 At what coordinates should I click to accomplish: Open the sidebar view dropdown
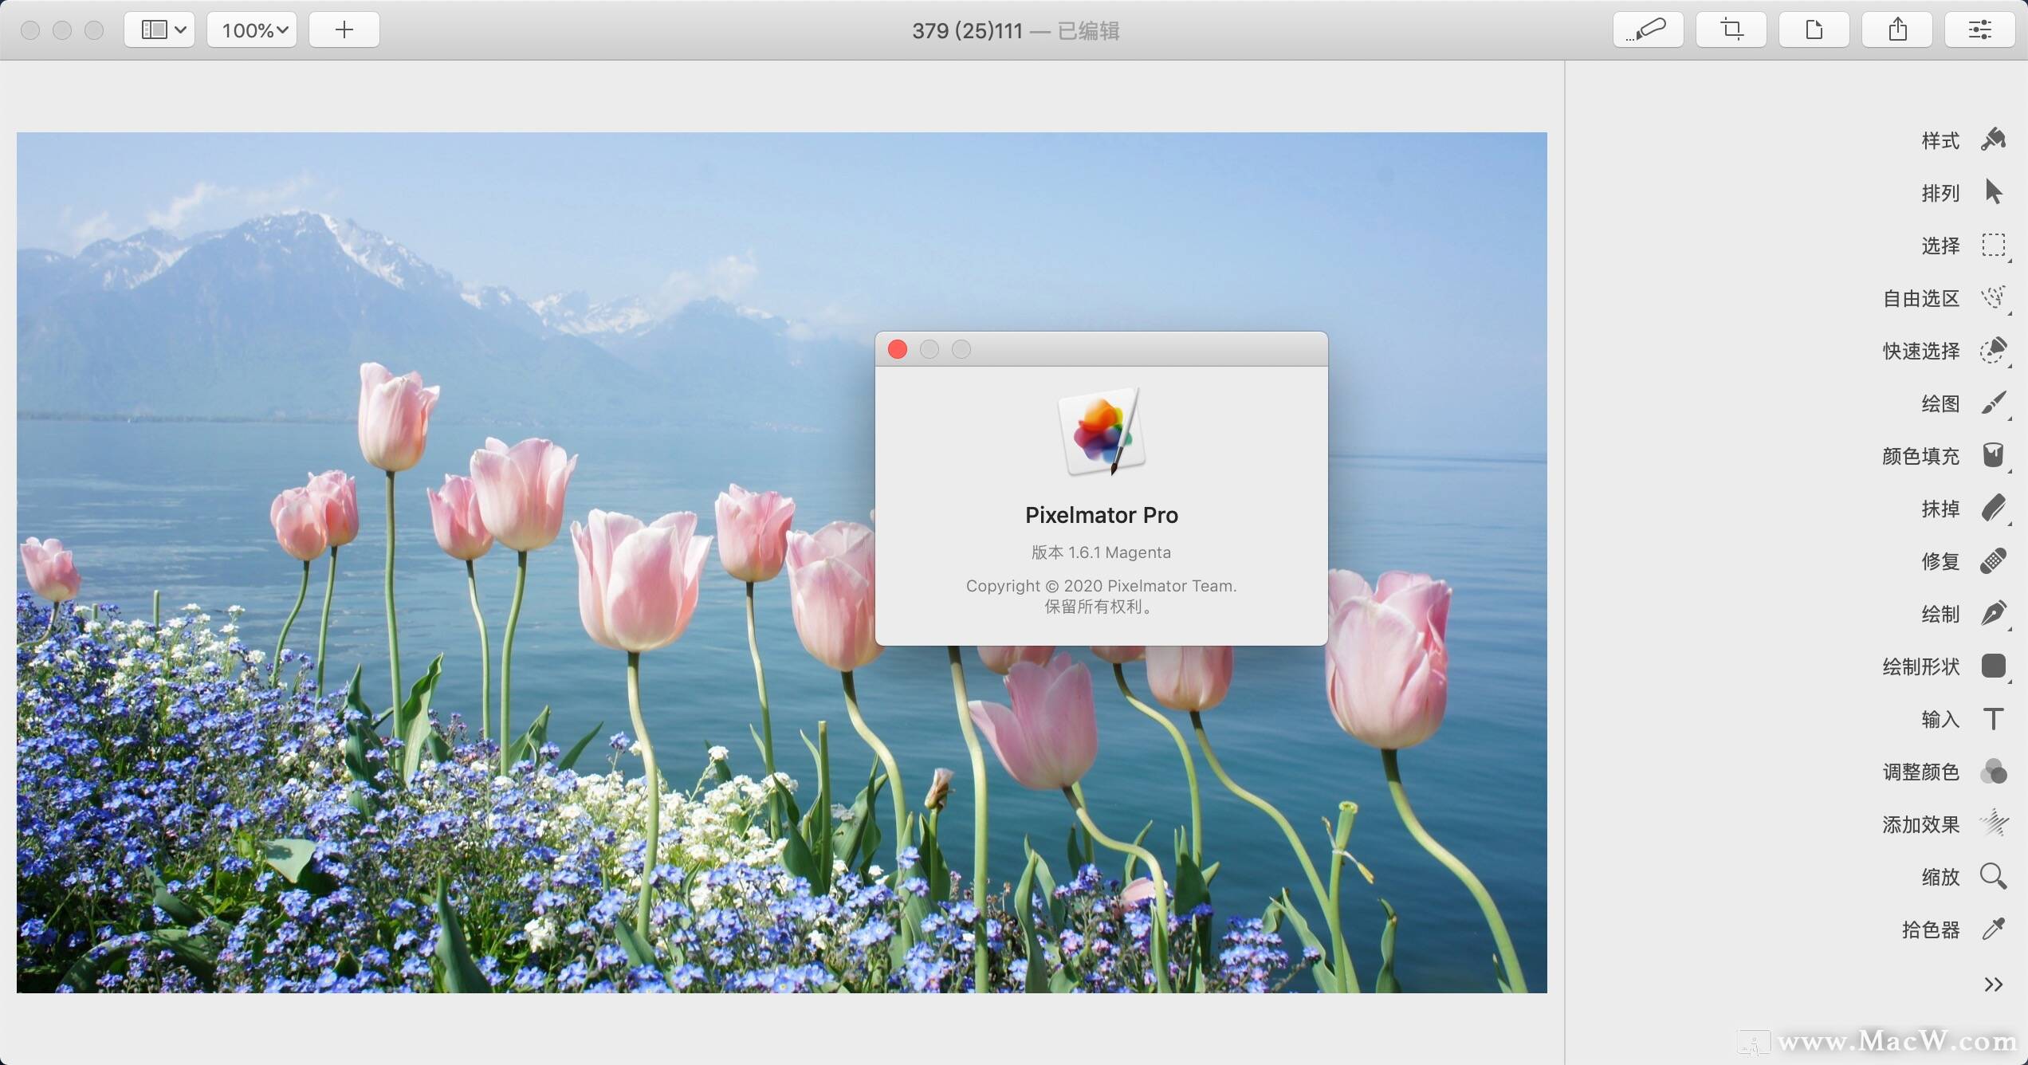coord(159,30)
